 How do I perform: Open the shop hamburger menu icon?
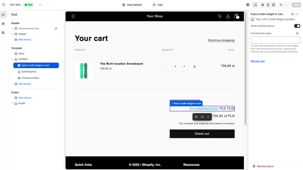tap(73, 16)
